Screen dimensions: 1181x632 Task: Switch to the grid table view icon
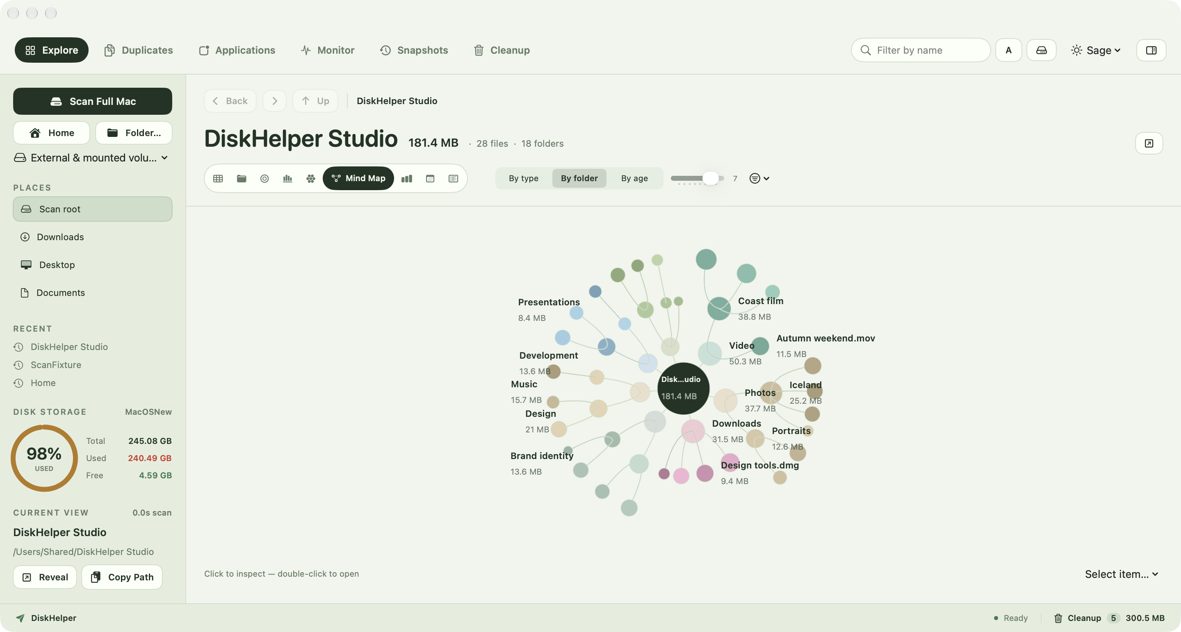(x=218, y=178)
